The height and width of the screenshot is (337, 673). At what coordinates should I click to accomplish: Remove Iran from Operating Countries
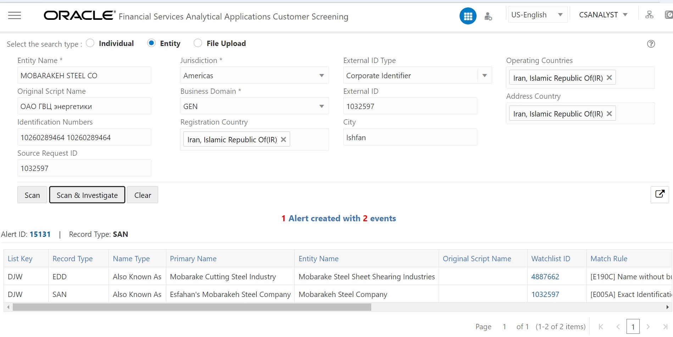609,78
